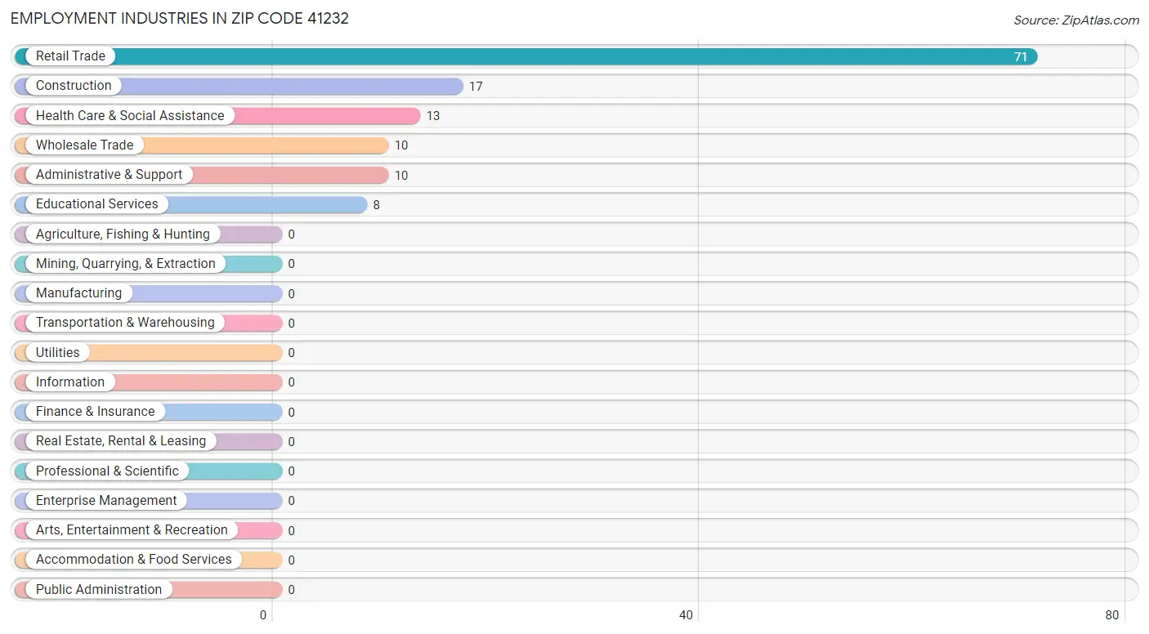The height and width of the screenshot is (634, 1149).
Task: Click the Source: ZipAtlas.com text
Action: pyautogui.click(x=1076, y=20)
